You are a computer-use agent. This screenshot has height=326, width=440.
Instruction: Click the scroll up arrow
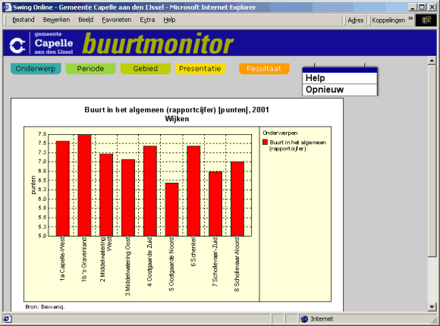pyautogui.click(x=432, y=61)
